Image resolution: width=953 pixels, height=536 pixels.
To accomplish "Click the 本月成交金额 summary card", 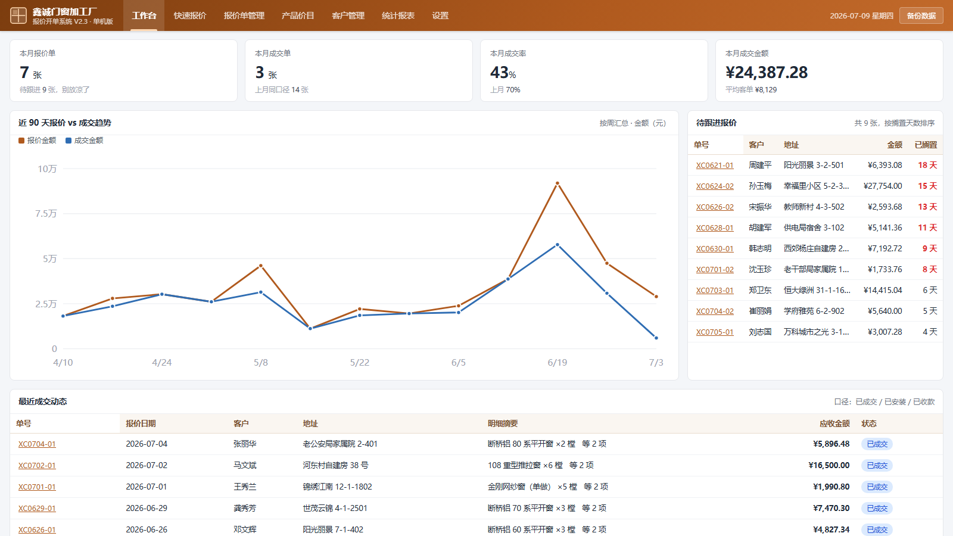I will [829, 71].
